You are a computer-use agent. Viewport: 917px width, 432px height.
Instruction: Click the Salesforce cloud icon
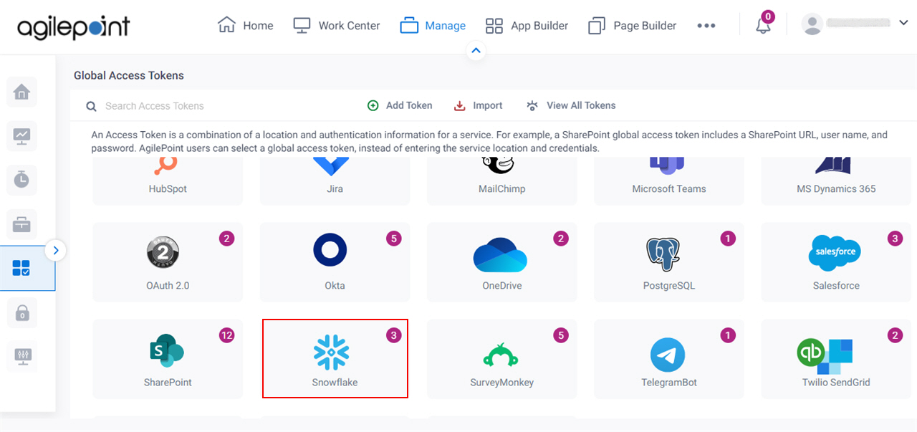835,253
